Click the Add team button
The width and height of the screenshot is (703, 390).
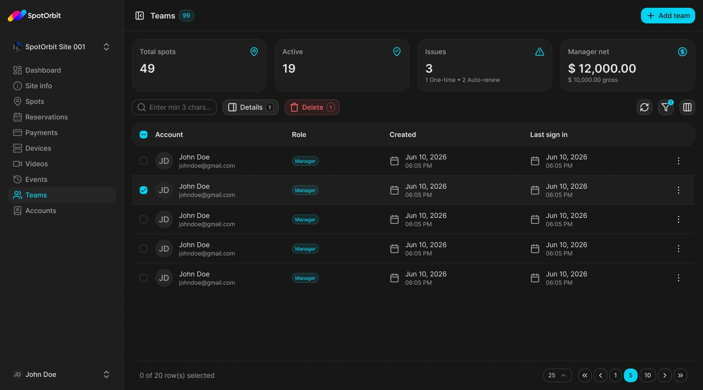pos(668,16)
